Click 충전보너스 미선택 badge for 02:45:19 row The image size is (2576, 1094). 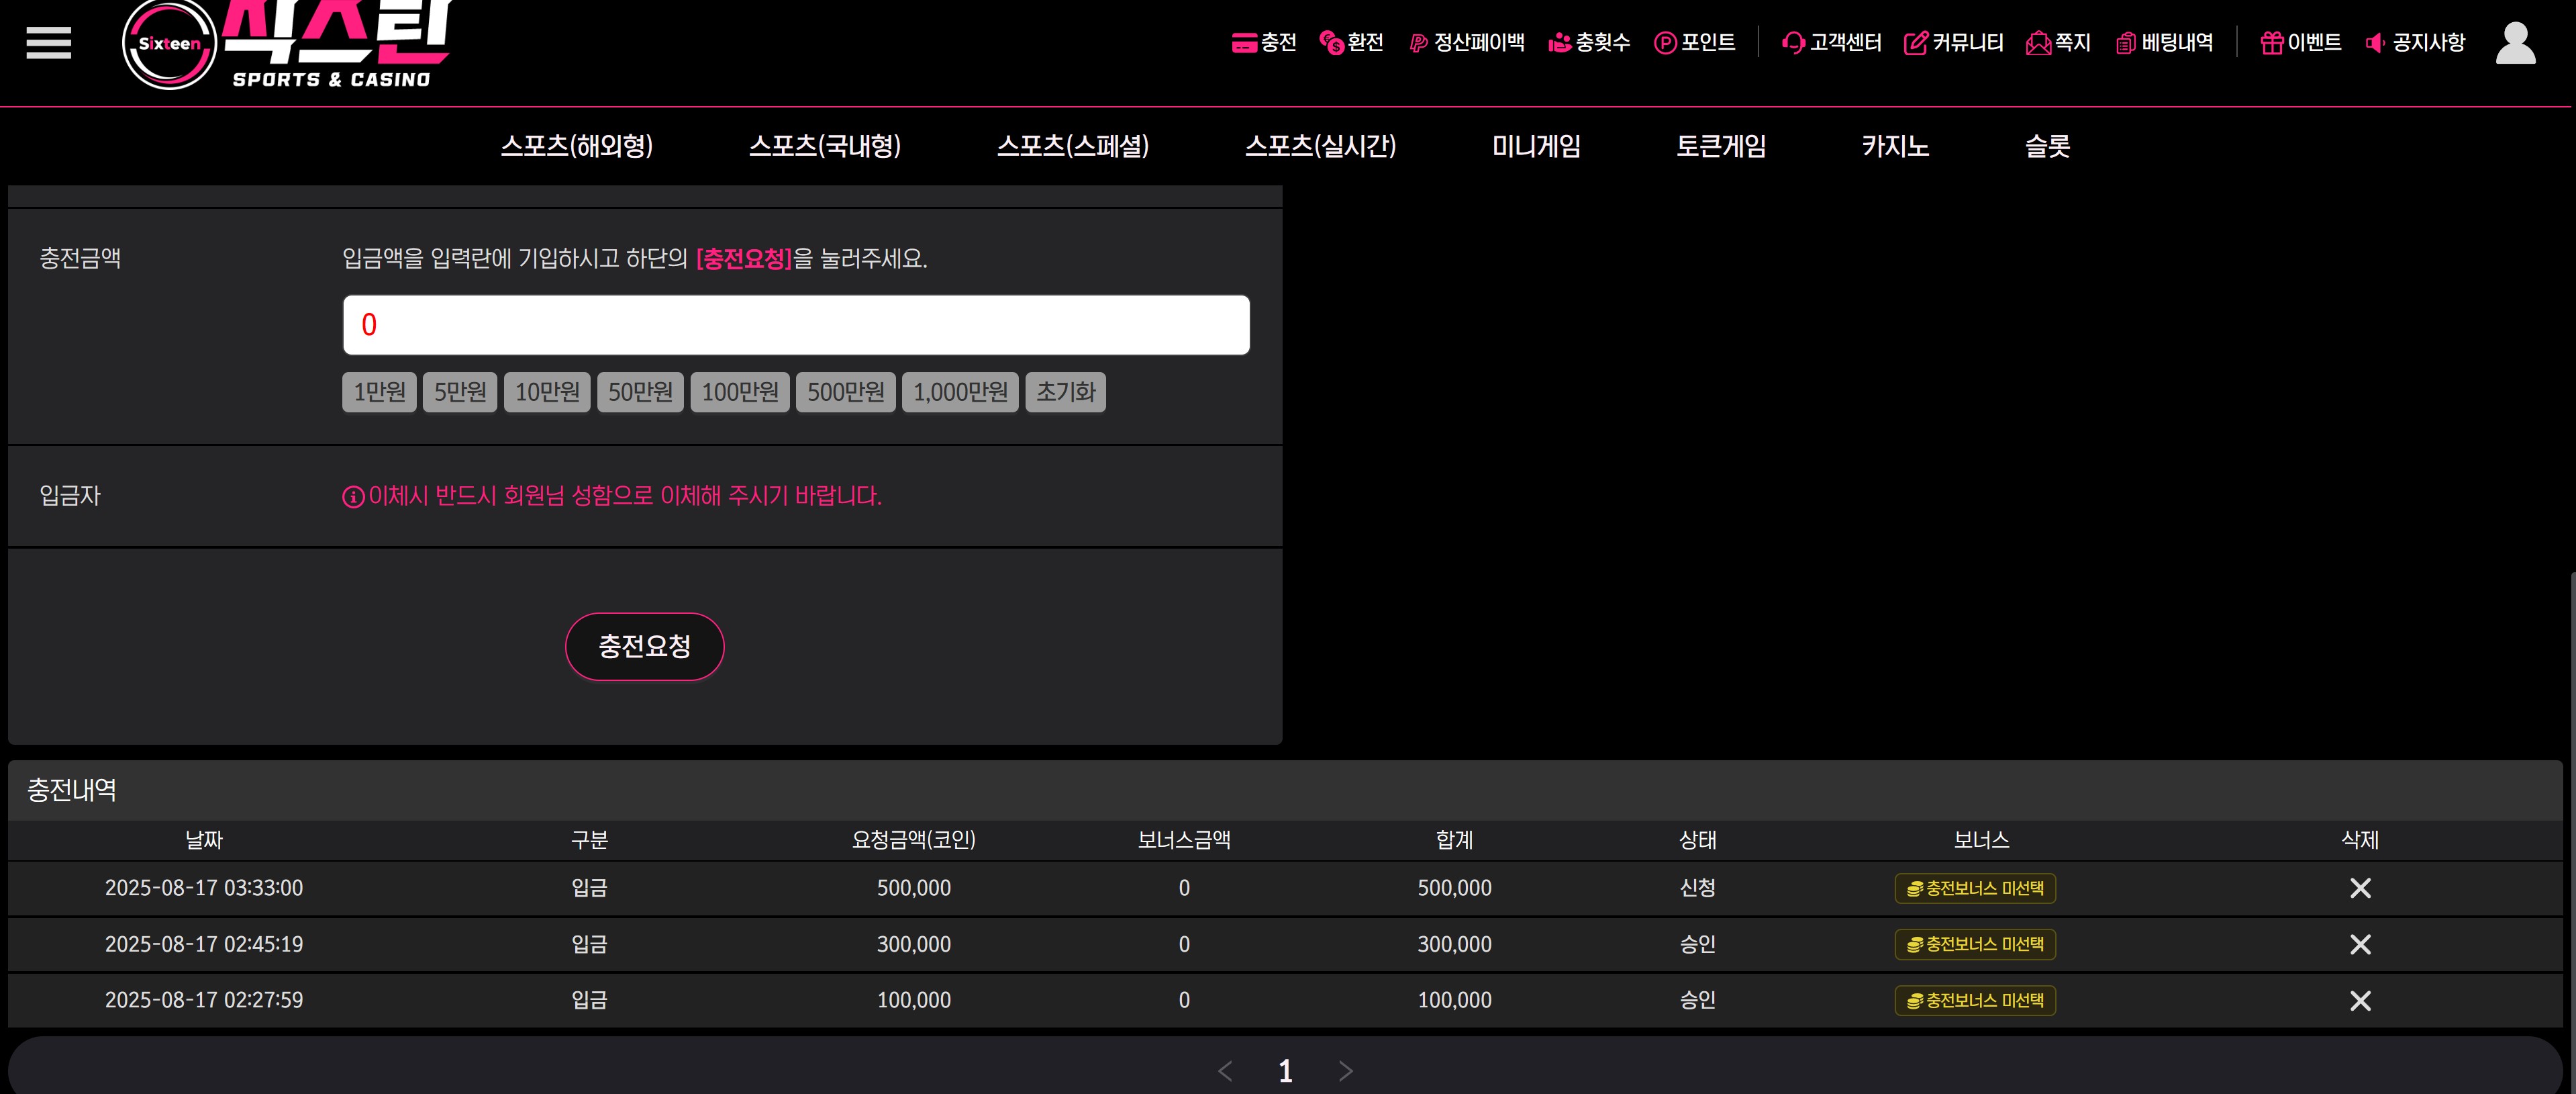[1975, 944]
